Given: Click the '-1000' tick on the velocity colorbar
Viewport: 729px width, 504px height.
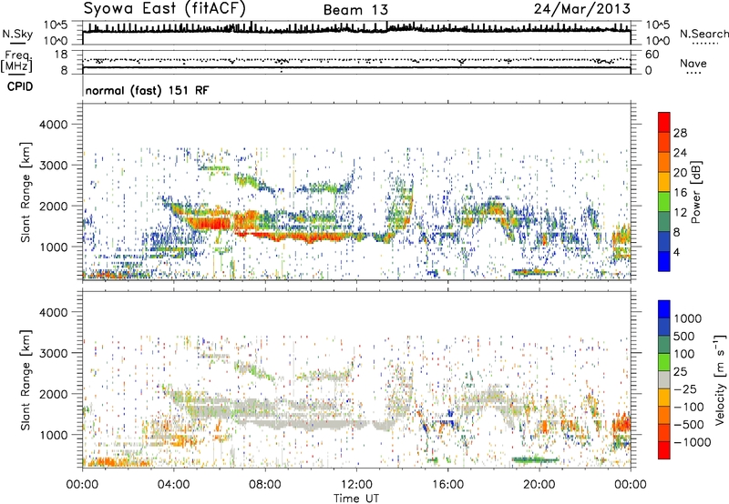Looking at the screenshot, I should (693, 442).
